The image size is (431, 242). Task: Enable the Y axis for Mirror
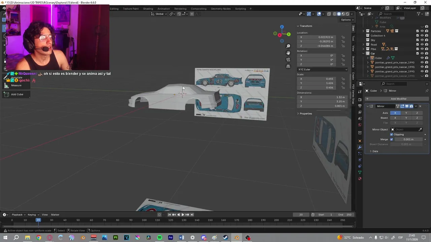[x=406, y=113]
